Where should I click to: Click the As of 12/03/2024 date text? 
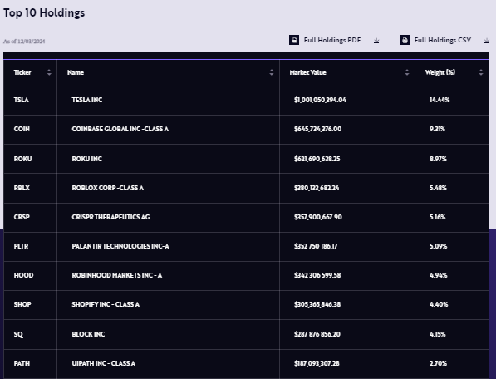24,42
